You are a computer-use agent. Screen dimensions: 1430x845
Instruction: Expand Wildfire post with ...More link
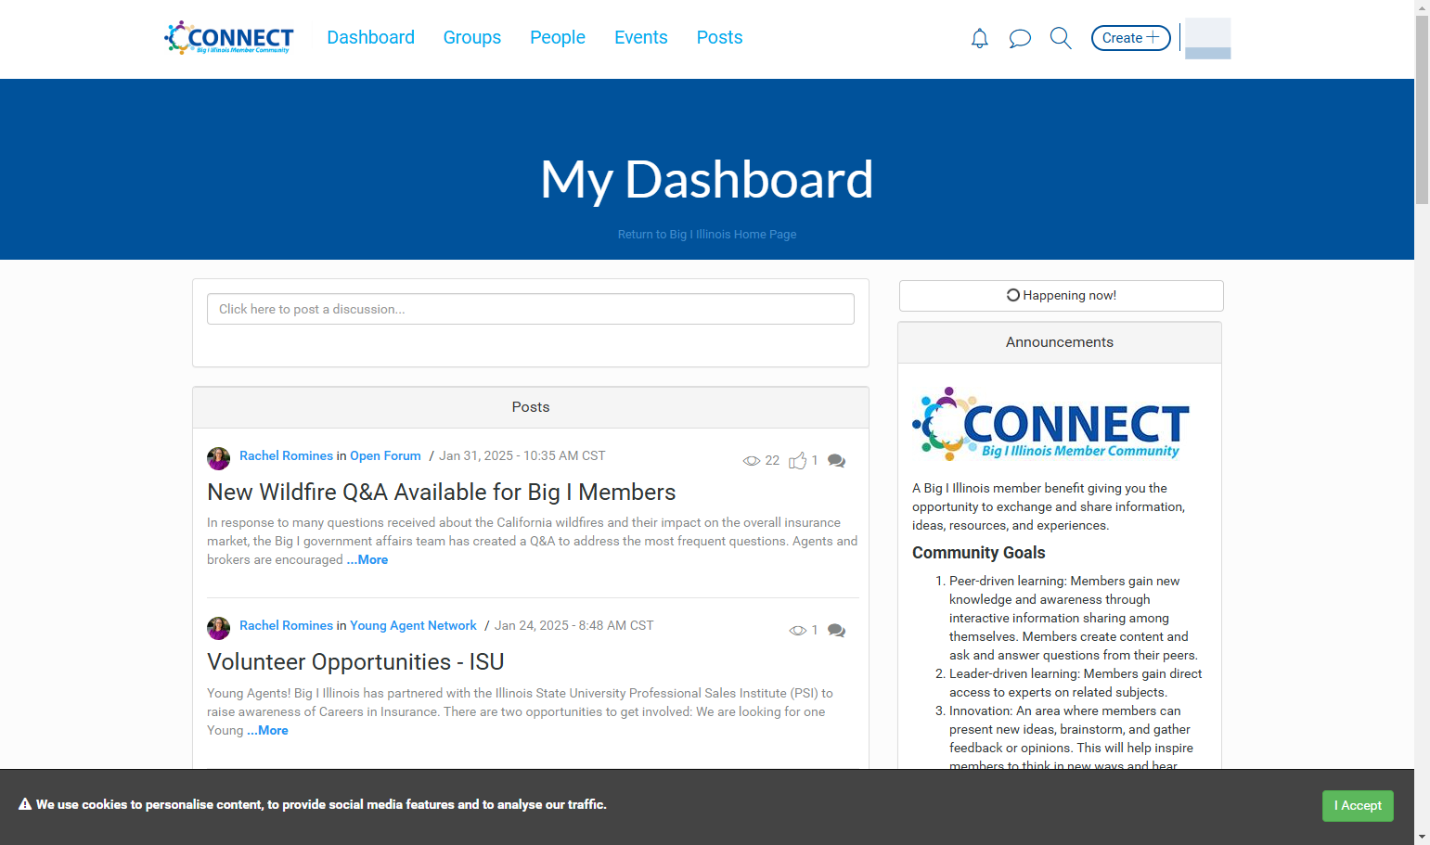(x=367, y=559)
